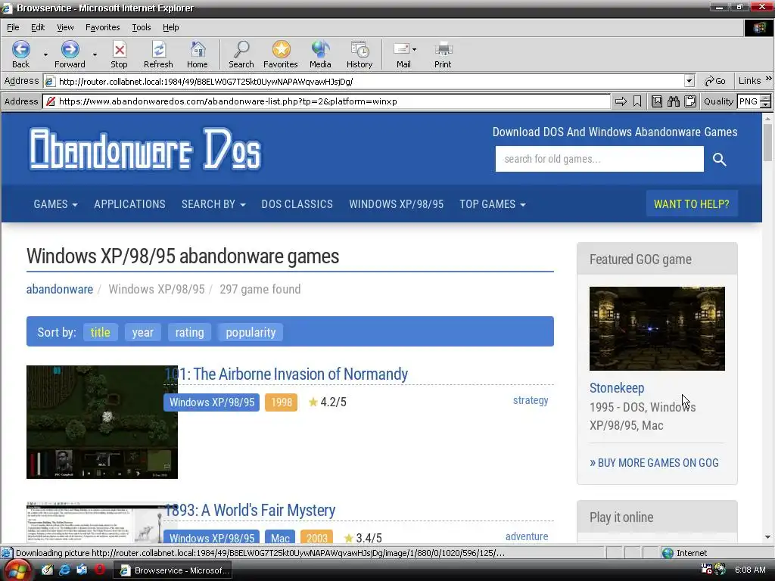Open the Tools menu
The height and width of the screenshot is (581, 775).
point(142,27)
